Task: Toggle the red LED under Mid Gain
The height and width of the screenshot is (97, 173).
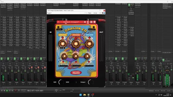Action: (76, 38)
